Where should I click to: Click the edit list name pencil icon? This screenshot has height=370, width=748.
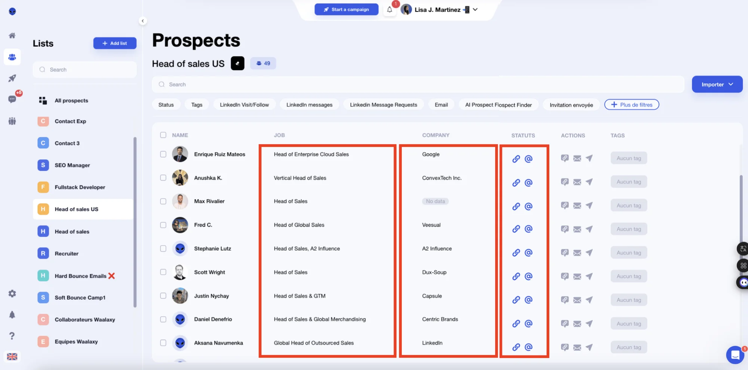click(237, 63)
